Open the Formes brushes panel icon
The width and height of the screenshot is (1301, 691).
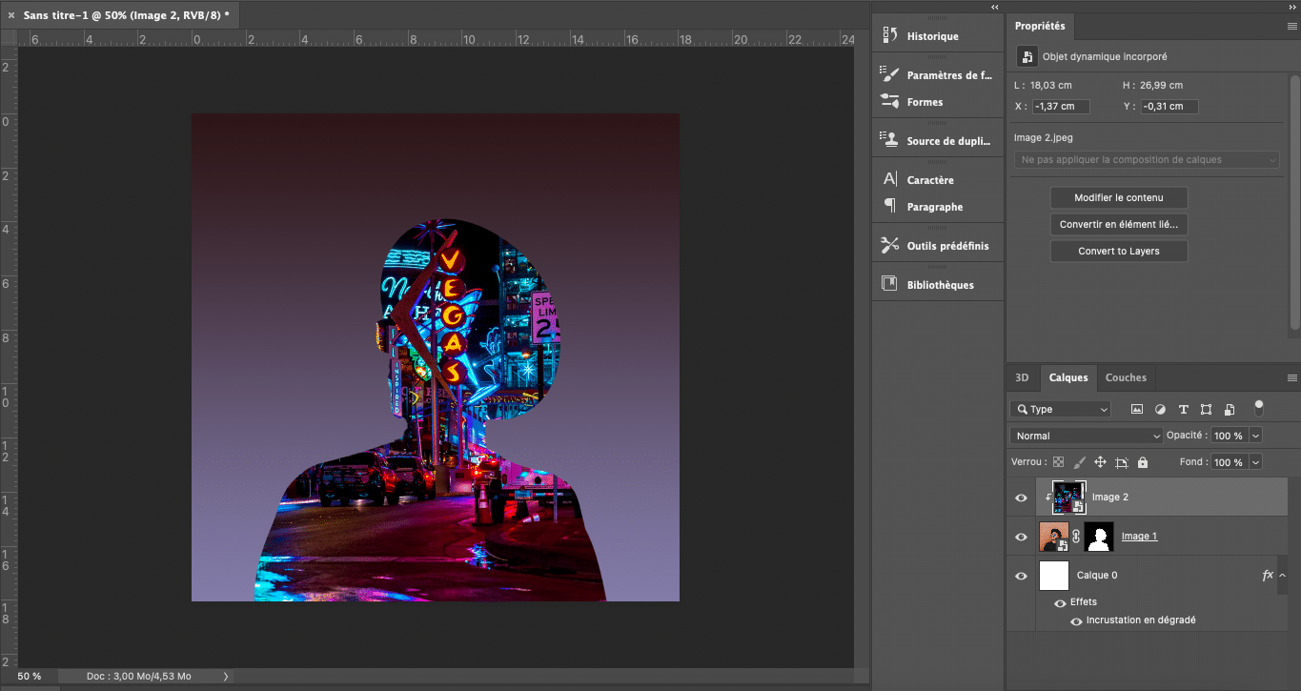(x=890, y=101)
